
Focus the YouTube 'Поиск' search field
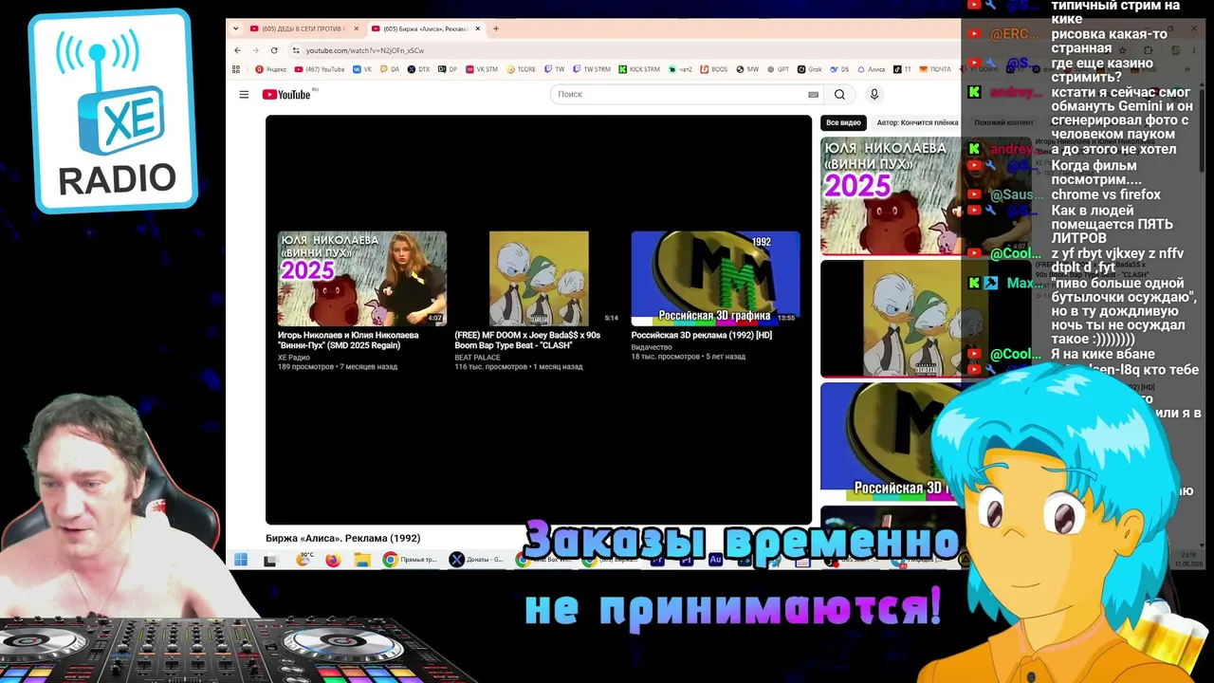[x=678, y=94]
